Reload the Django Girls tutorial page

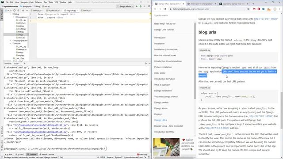coord(164,9)
